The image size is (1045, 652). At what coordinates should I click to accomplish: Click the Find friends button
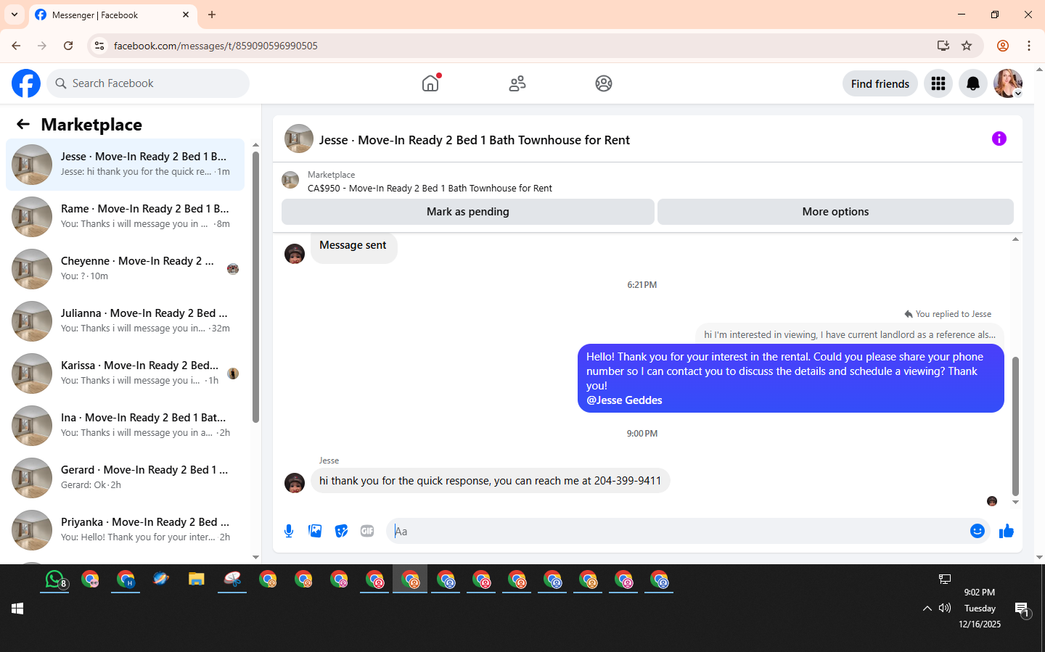[880, 83]
